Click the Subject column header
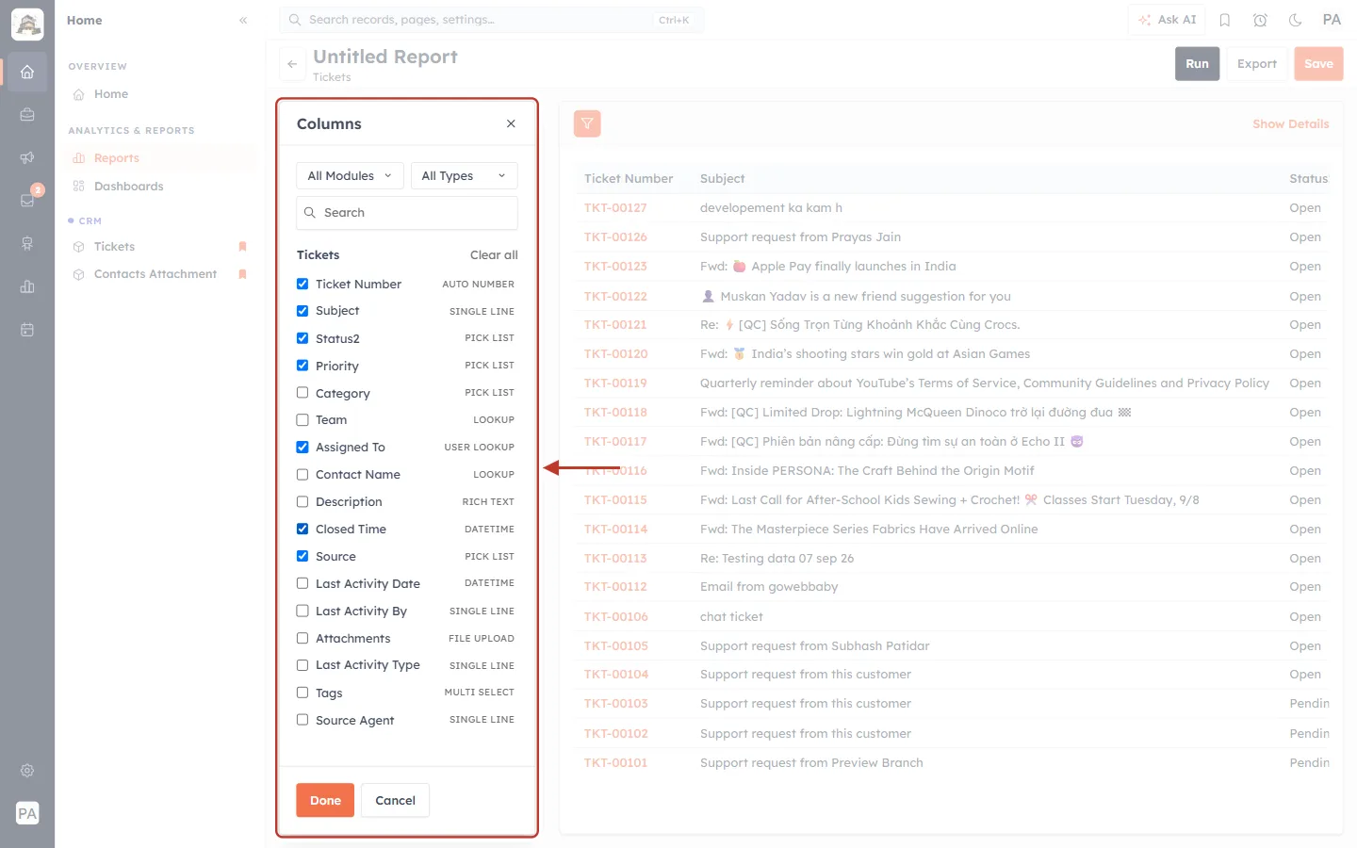Screen dimensions: 1357x848 [722, 178]
